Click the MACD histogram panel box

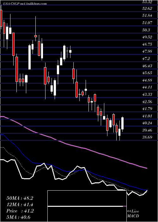87,206
